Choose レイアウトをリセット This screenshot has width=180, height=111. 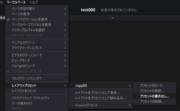point(37,91)
